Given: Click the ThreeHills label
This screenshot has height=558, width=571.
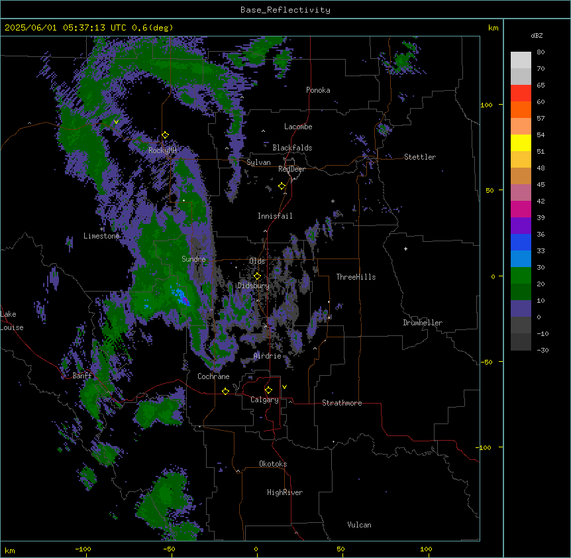Looking at the screenshot, I should click(x=356, y=277).
